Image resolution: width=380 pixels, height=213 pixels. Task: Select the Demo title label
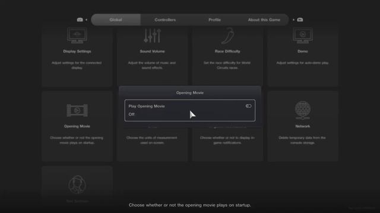point(303,51)
